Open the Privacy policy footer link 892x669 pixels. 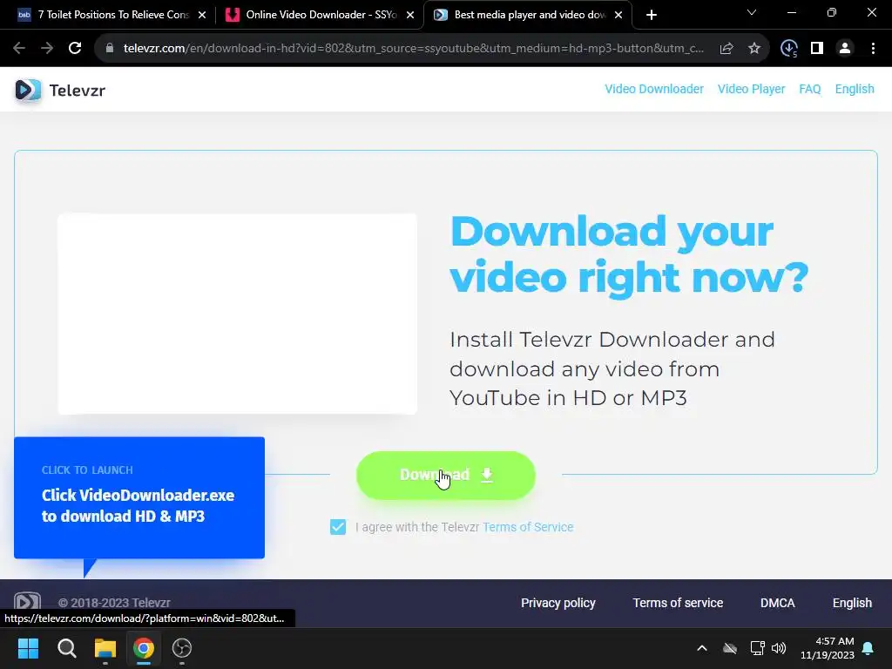pos(558,603)
